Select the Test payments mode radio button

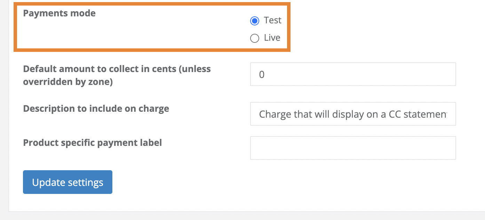(254, 21)
